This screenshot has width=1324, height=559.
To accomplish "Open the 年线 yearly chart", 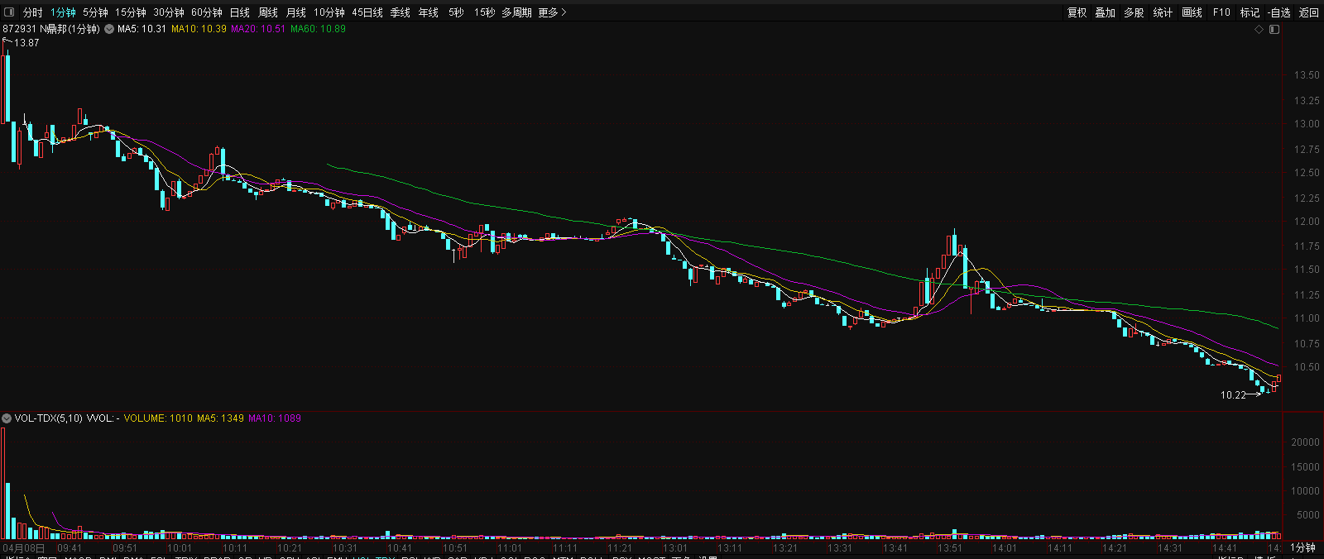I will pos(429,12).
